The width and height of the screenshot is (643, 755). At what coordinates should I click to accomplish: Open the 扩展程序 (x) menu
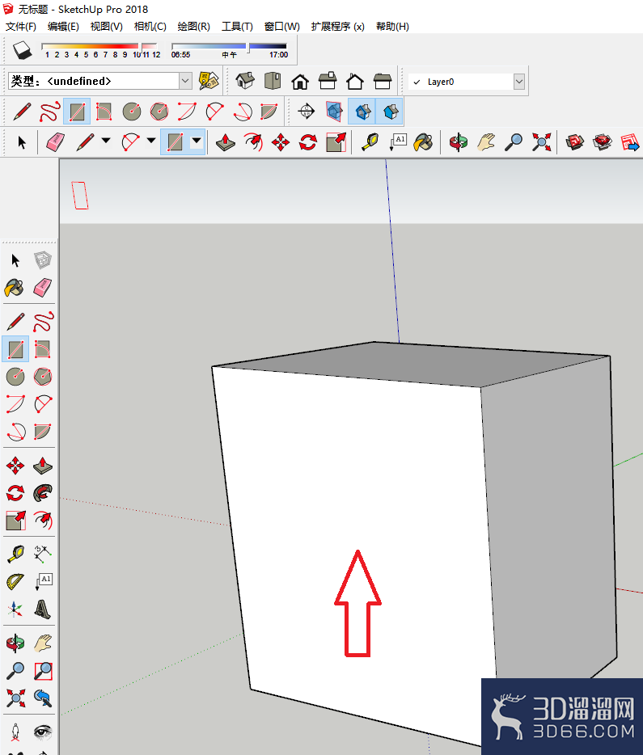pos(337,27)
